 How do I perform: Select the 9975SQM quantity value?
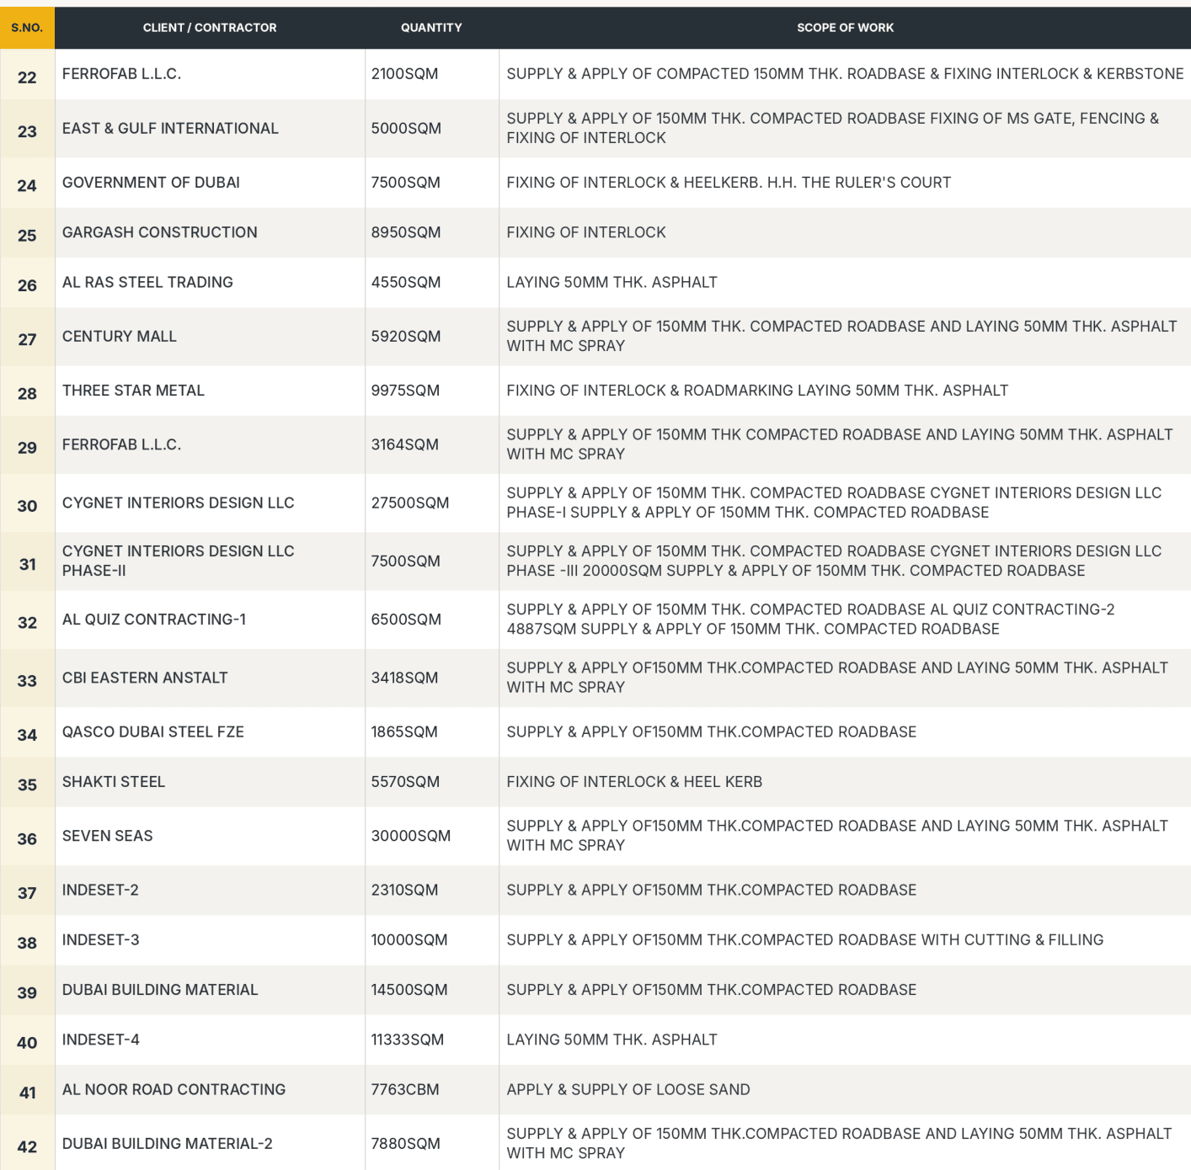(406, 391)
